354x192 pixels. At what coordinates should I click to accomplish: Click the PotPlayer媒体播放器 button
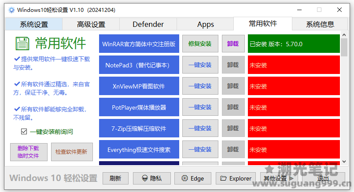tap(139, 107)
